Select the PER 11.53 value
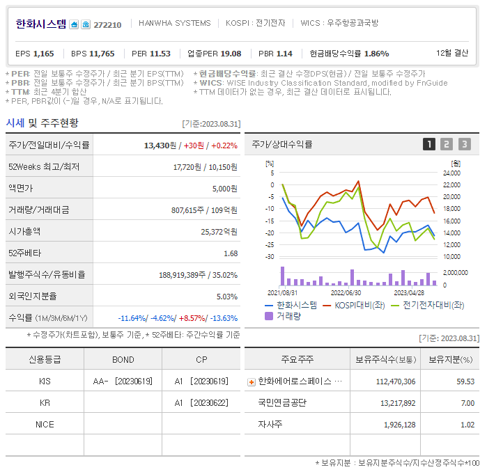The height and width of the screenshot is (472, 487). click(151, 54)
